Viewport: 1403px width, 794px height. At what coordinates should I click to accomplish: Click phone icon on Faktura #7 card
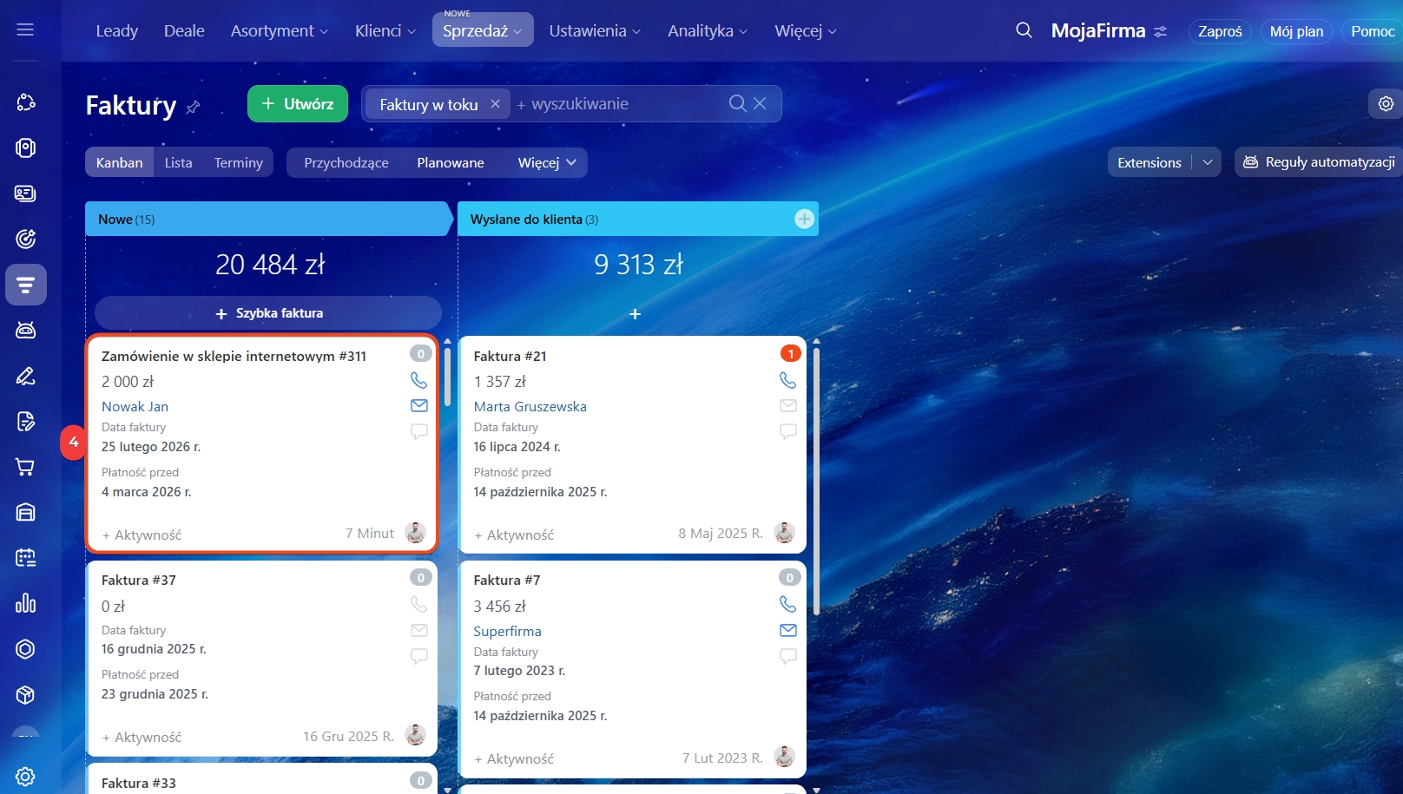click(788, 604)
